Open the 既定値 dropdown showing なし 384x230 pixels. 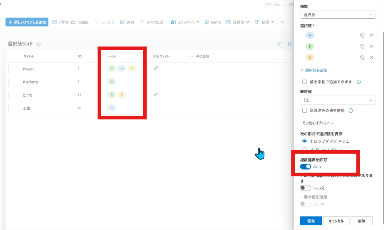click(x=337, y=100)
